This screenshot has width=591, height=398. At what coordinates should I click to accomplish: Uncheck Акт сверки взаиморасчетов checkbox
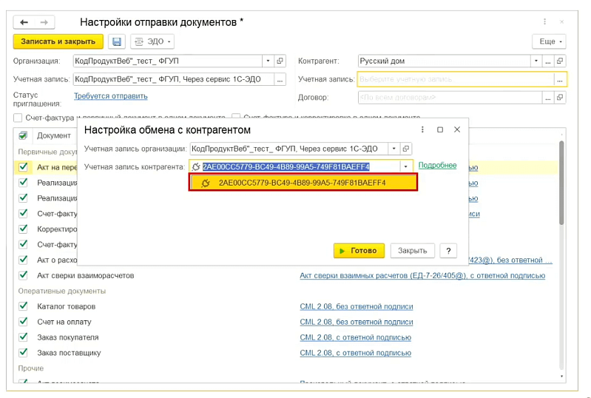23,275
